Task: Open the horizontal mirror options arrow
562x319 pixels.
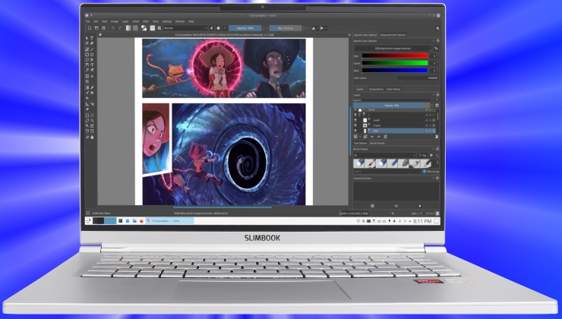Action: point(317,28)
